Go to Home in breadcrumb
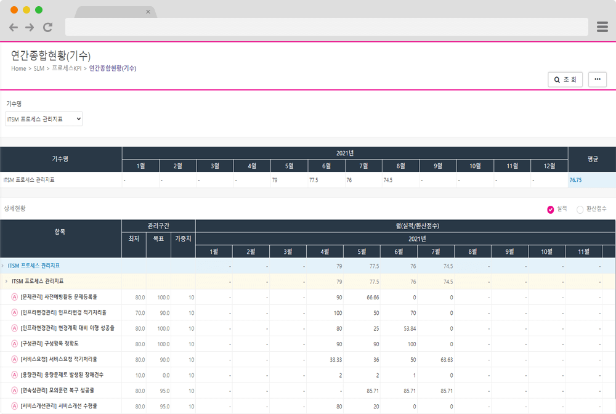616x414 pixels. click(x=18, y=68)
